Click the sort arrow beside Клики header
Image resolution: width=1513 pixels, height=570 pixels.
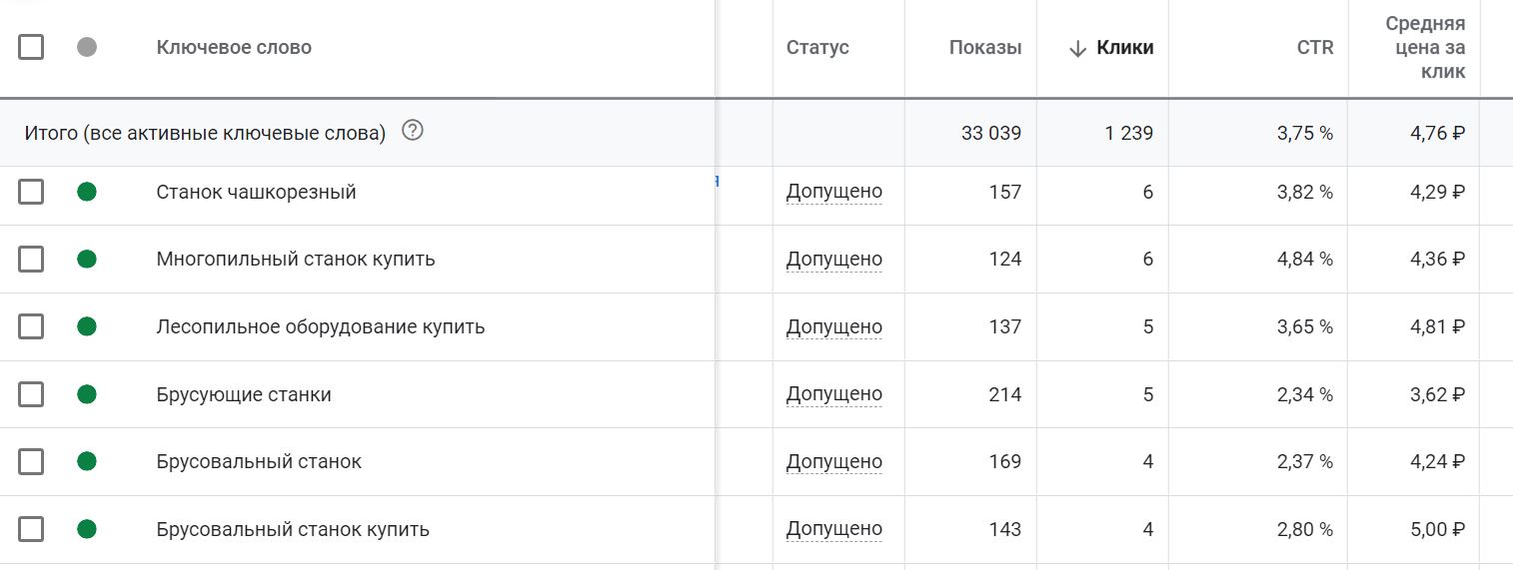[1077, 48]
